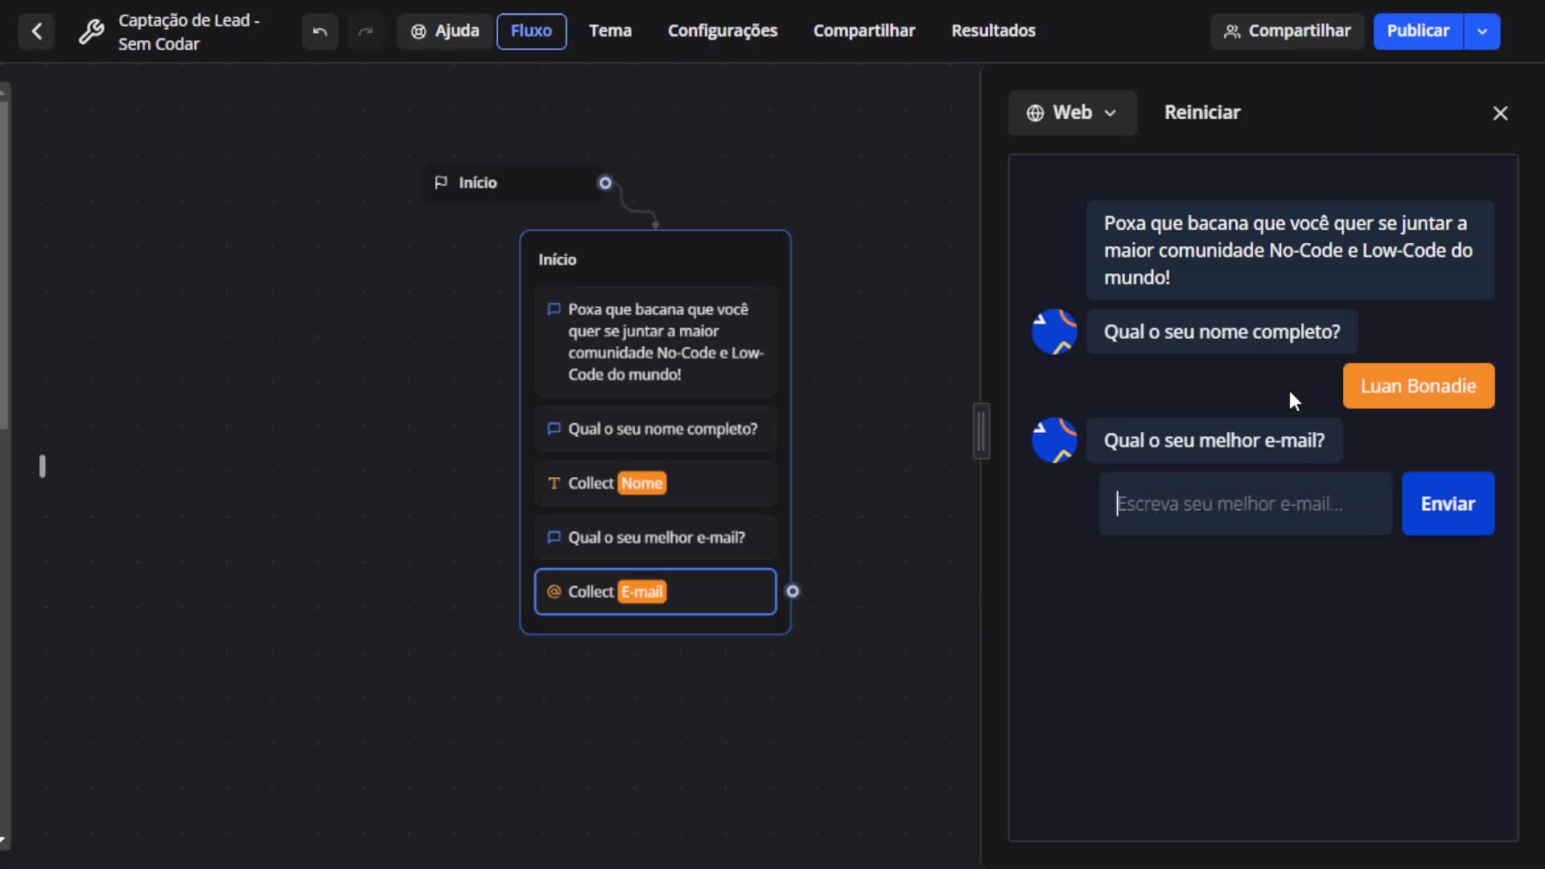This screenshot has height=869, width=1545.
Task: Click the back arrow icon
Action: click(x=36, y=31)
